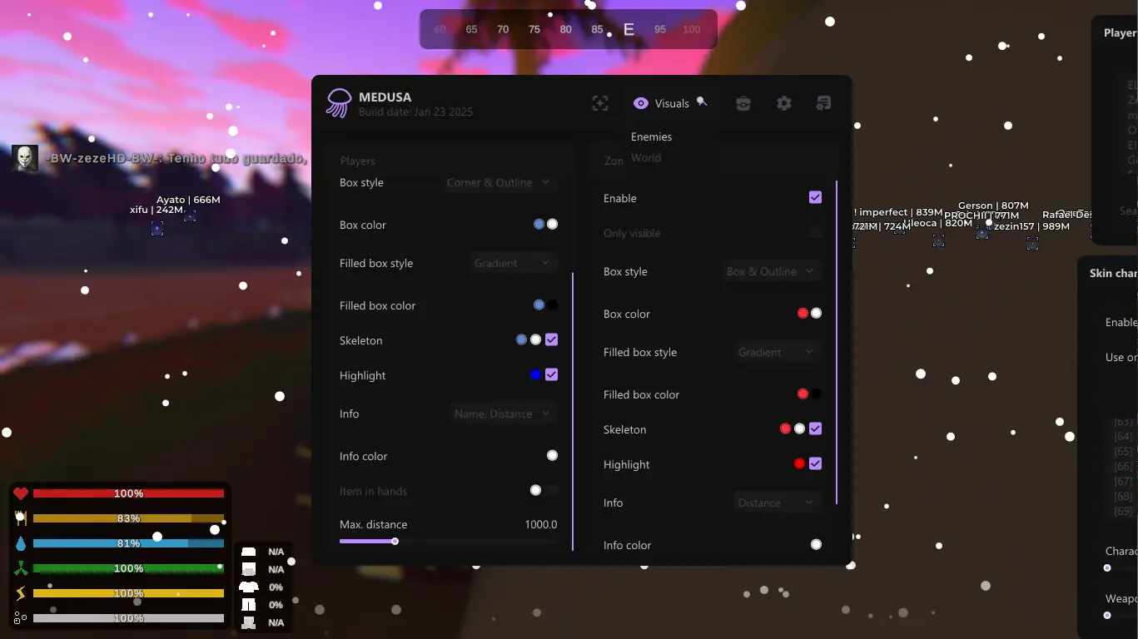Disable the Players Skeleton checkbox
Screen dimensions: 1138x639
551,339
